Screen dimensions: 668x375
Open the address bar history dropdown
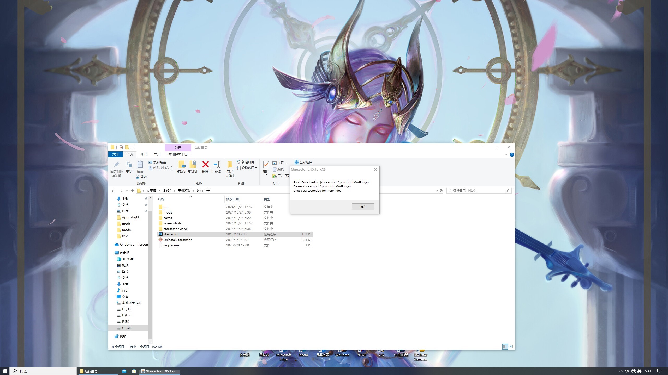pos(437,190)
